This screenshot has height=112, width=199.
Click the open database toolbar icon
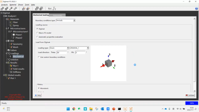37,9
